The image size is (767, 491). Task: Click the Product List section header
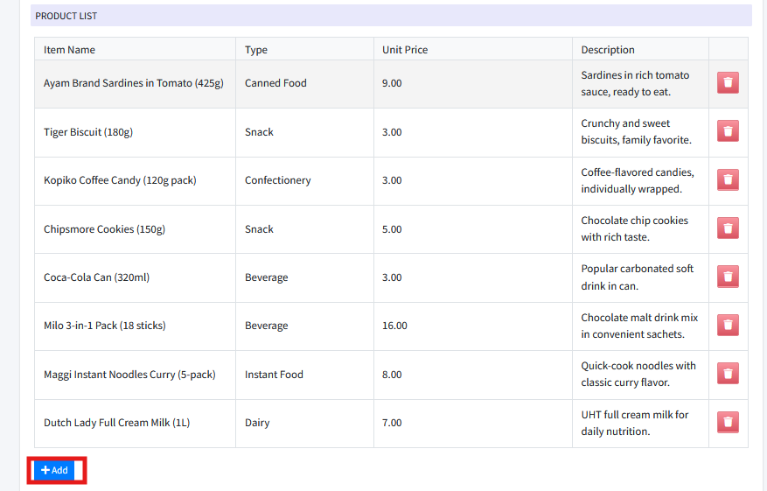click(x=66, y=16)
